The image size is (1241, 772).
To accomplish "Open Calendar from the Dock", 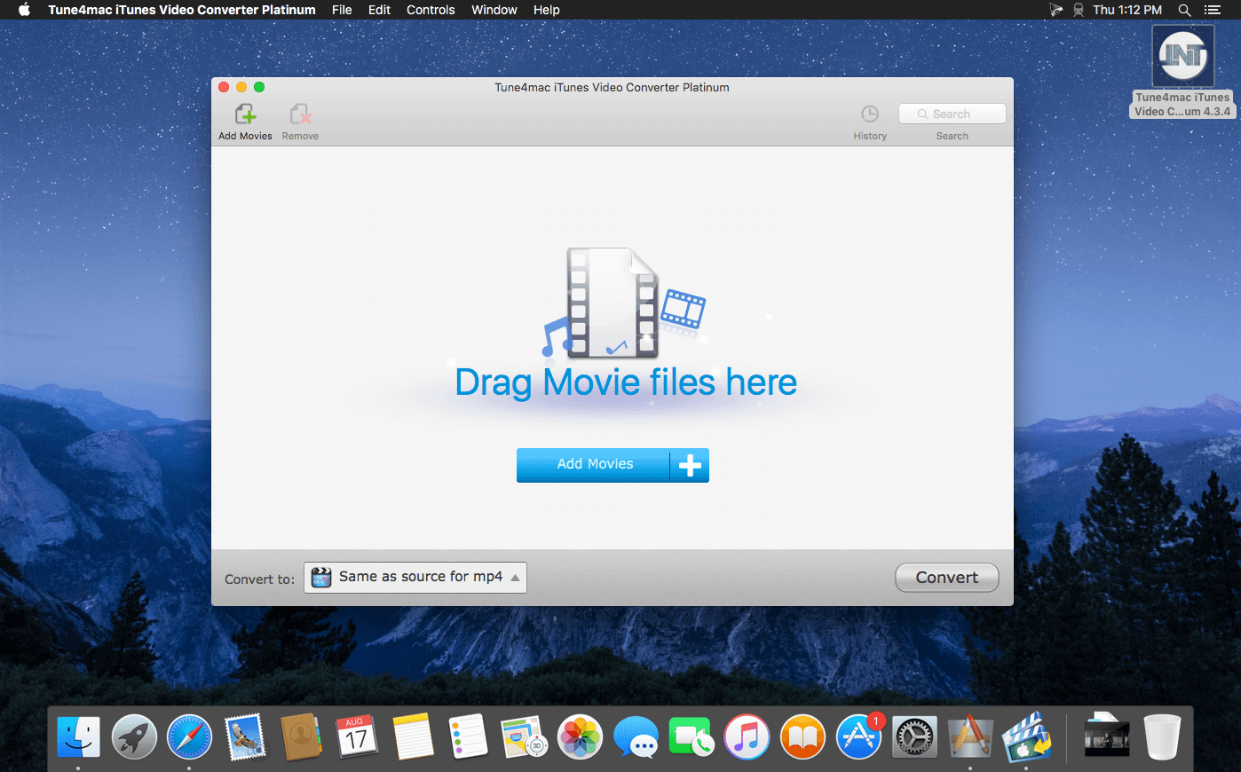I will click(x=357, y=737).
